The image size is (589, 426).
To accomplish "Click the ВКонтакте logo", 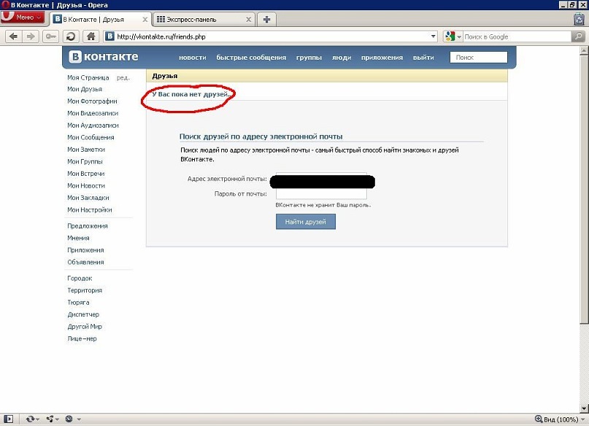I will tap(104, 57).
